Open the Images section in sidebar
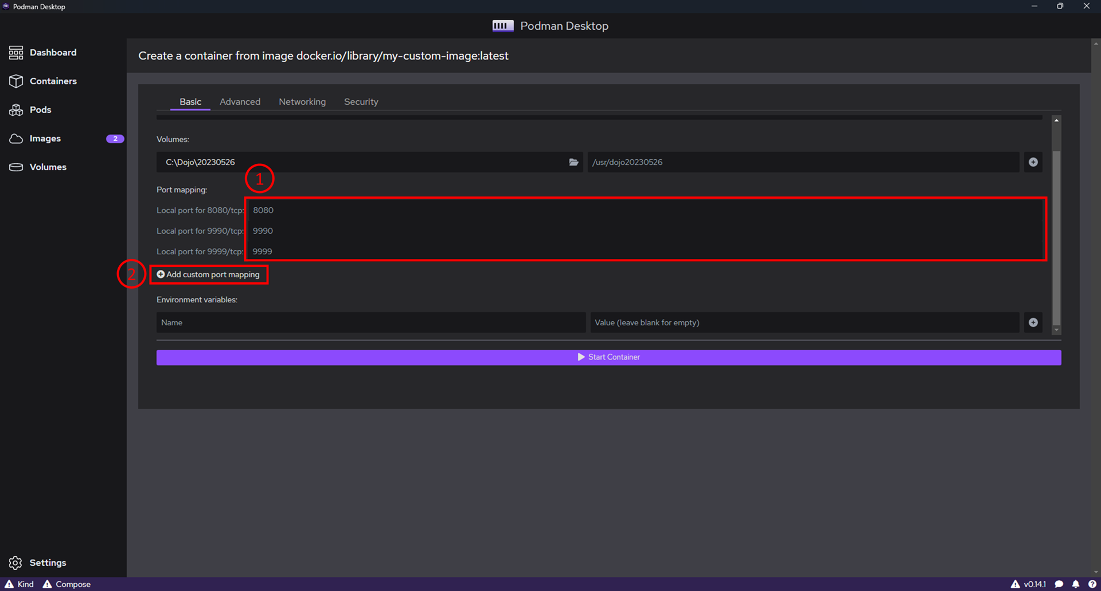The width and height of the screenshot is (1101, 591). pos(35,139)
